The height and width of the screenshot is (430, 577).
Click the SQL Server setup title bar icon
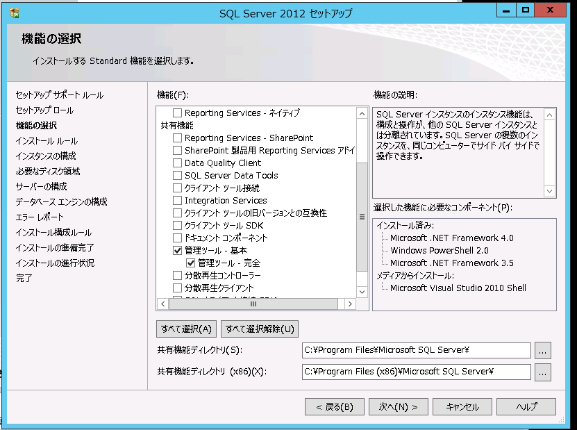pos(15,13)
